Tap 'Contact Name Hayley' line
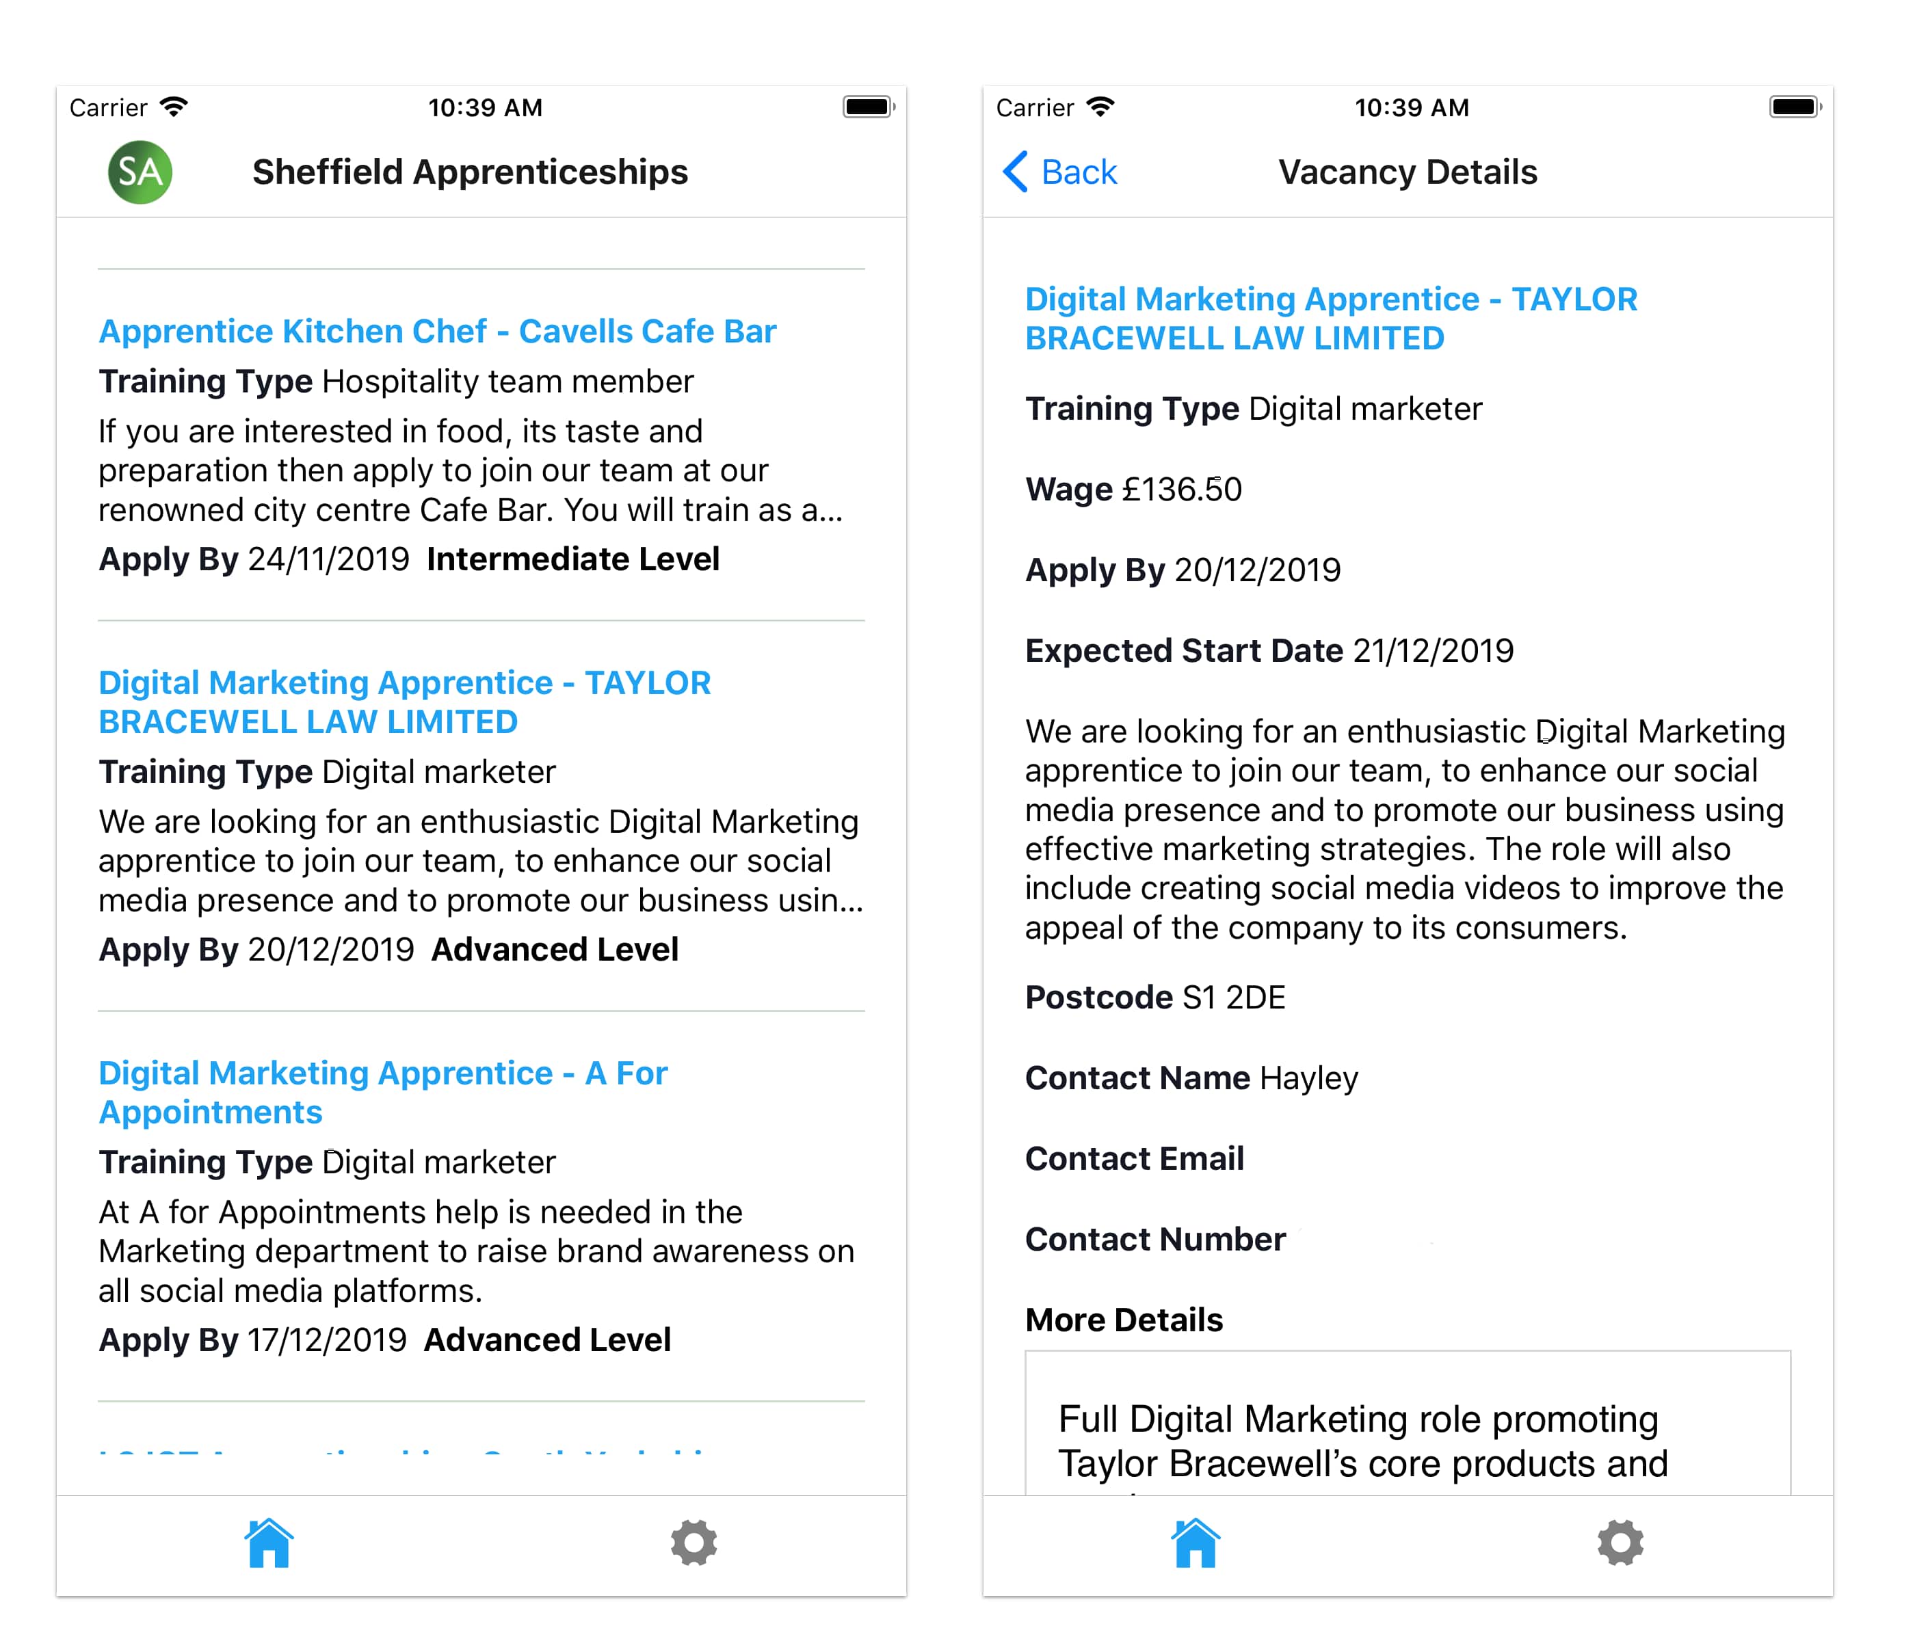This screenshot has width=1915, height=1641. tap(1191, 1078)
